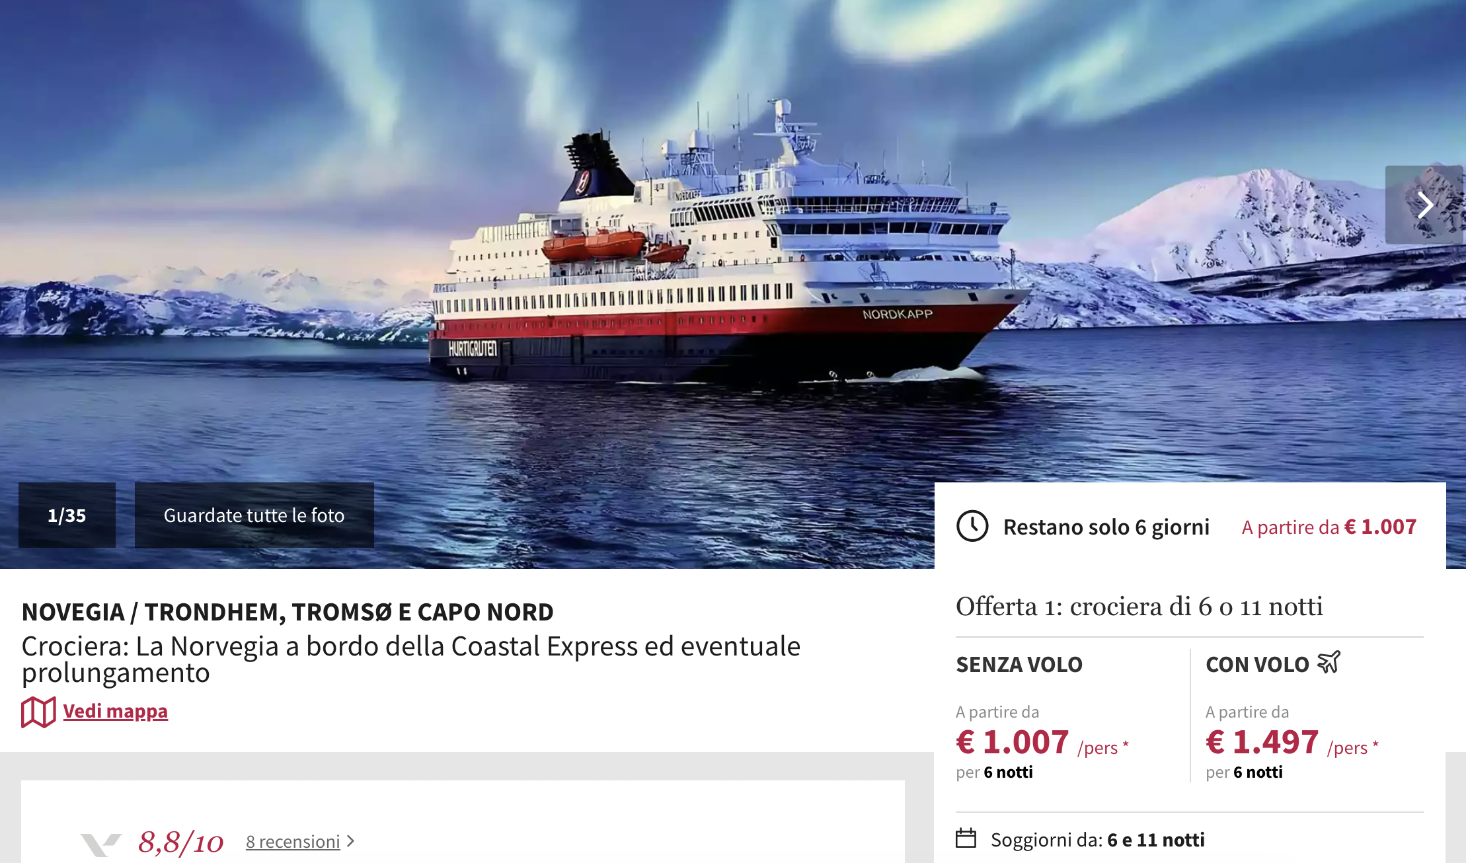Click the Offerta 1 crociera heading
Viewport: 1466px width, 863px height.
coord(1139,607)
